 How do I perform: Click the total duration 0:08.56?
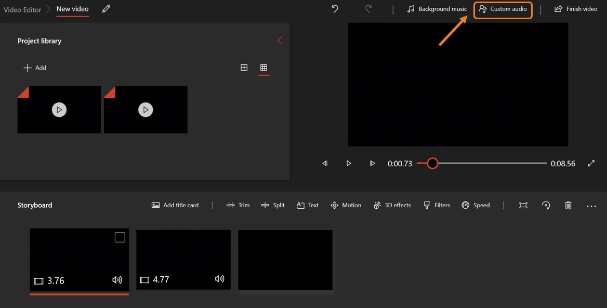[x=563, y=164]
